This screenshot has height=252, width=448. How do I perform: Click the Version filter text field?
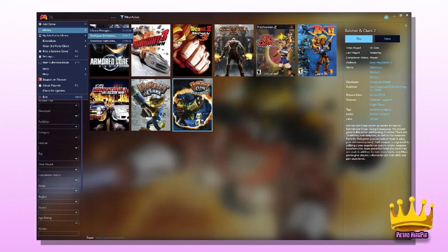59,234
